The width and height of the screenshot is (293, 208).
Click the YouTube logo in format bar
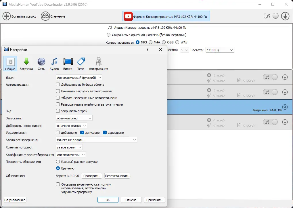[128, 16]
